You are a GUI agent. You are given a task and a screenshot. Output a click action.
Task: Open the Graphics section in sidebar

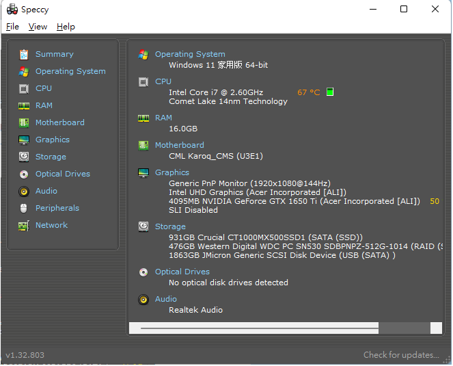coord(53,140)
